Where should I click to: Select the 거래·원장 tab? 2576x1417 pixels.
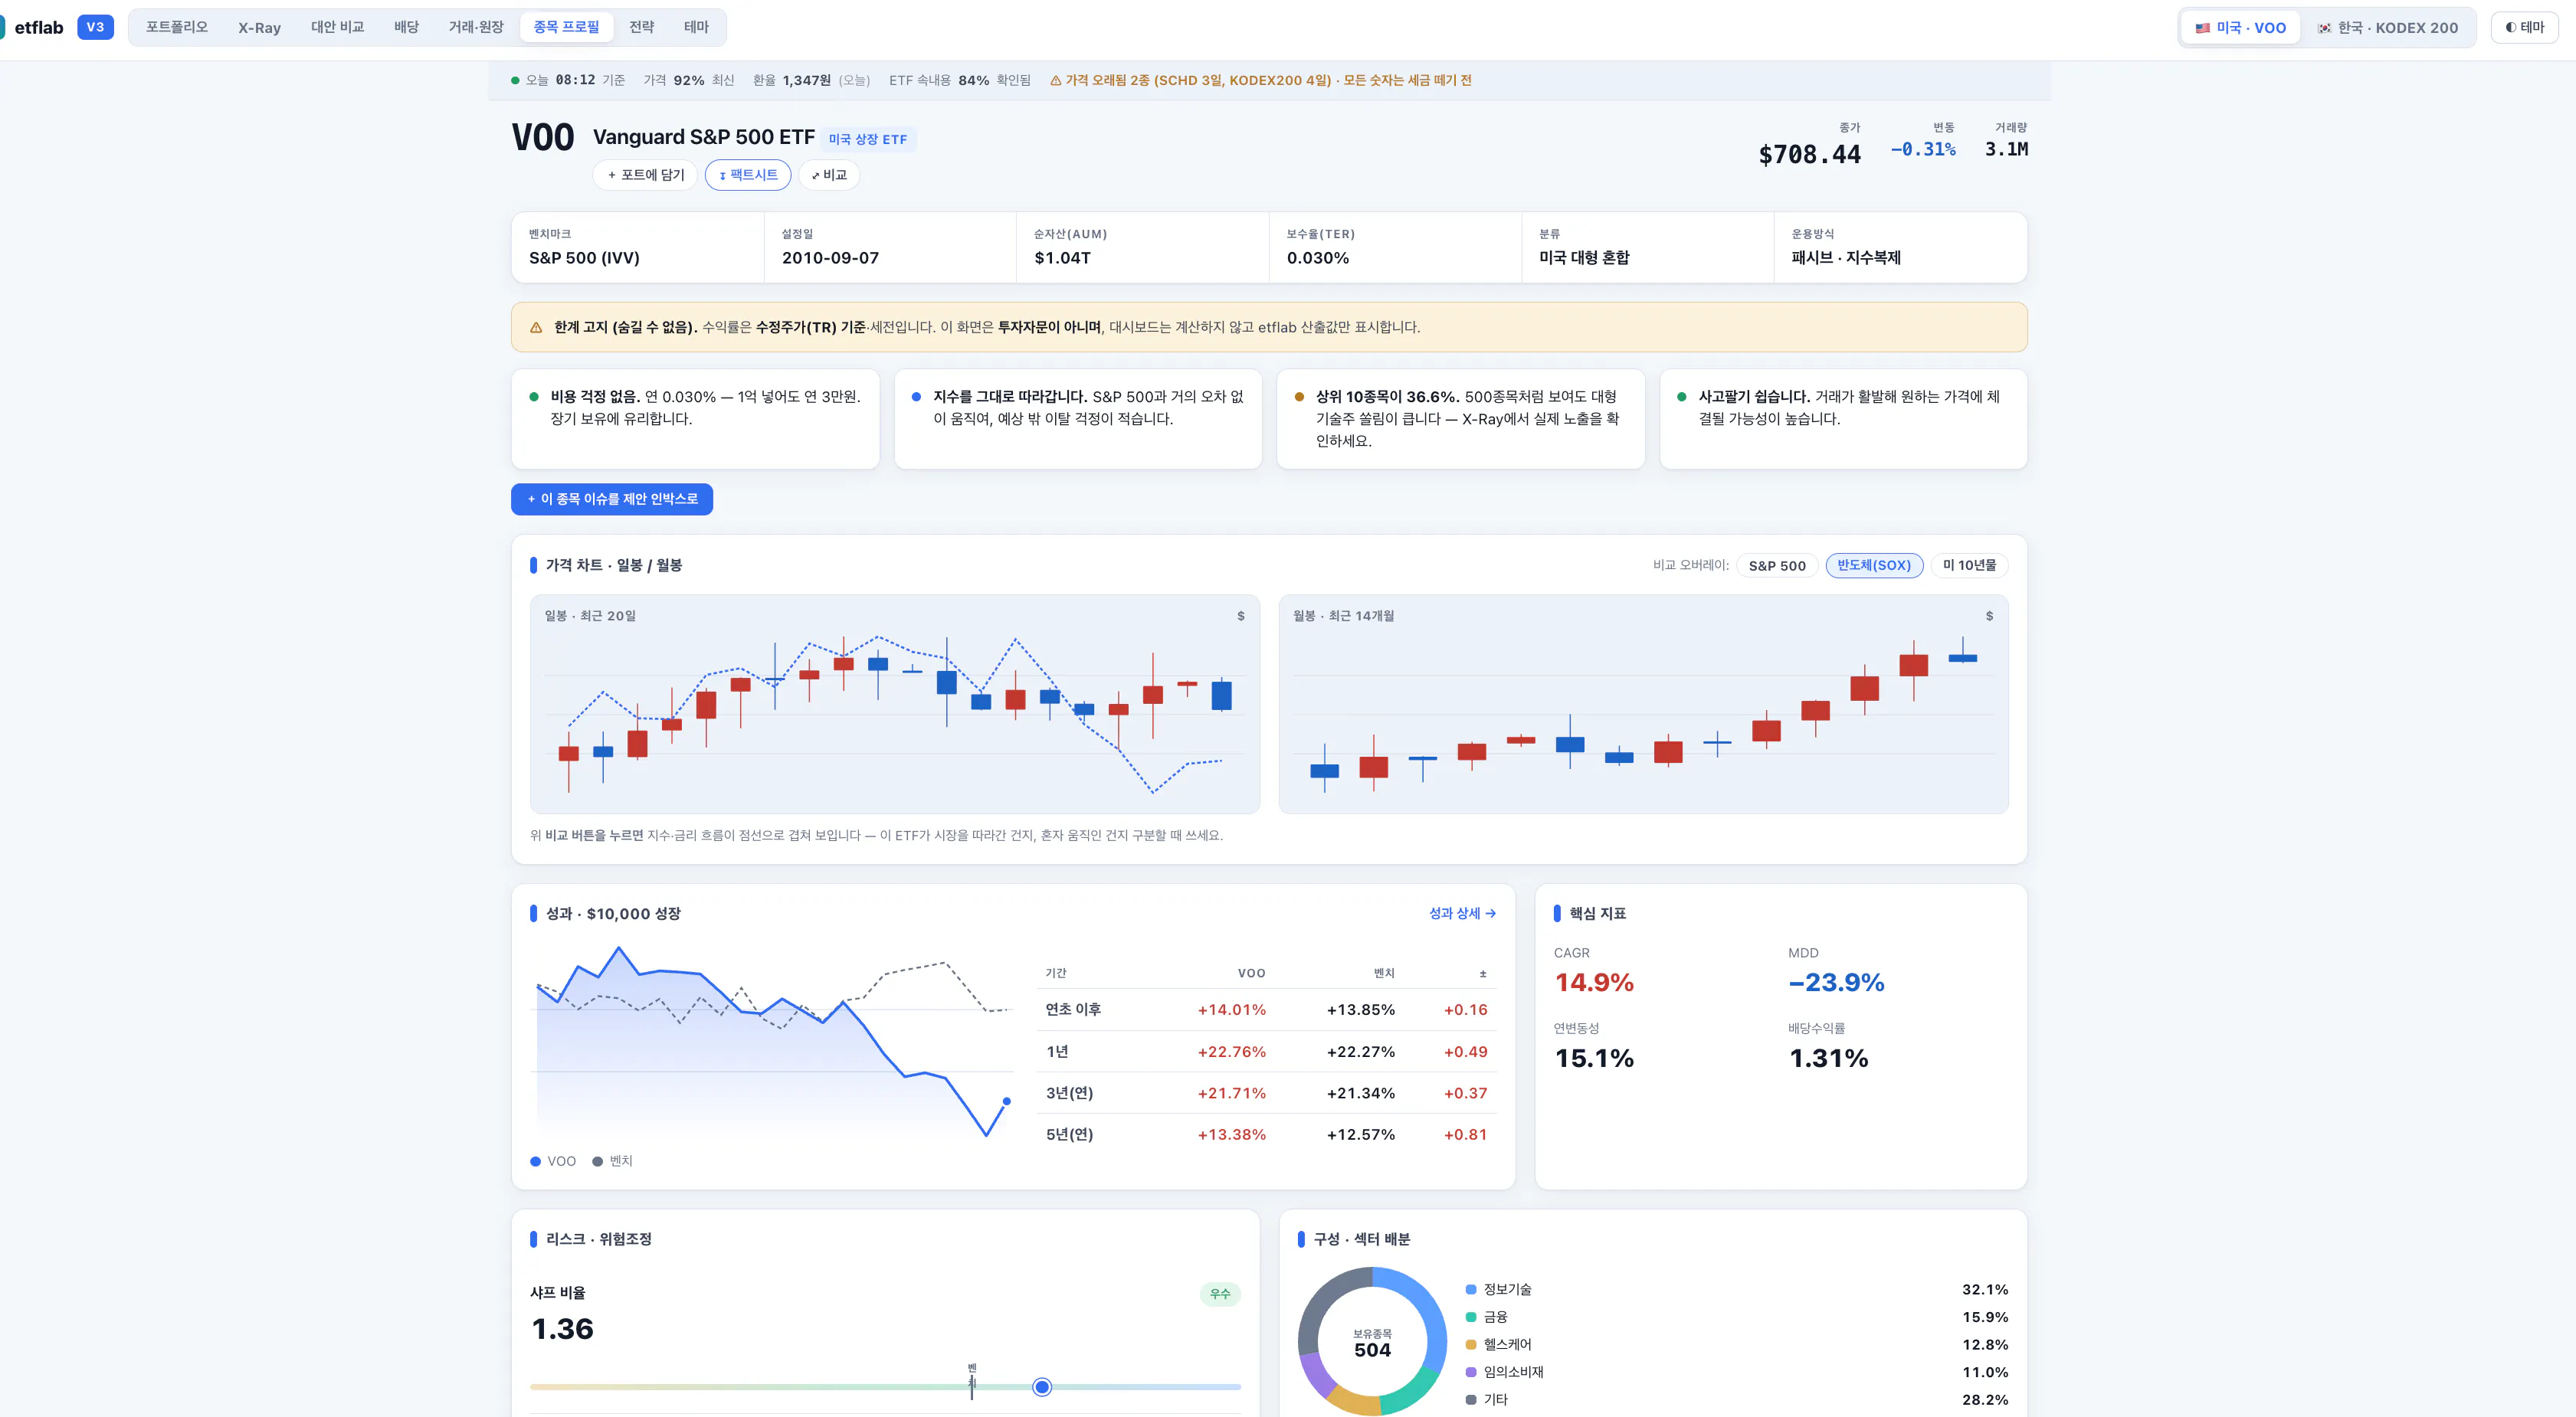click(476, 27)
